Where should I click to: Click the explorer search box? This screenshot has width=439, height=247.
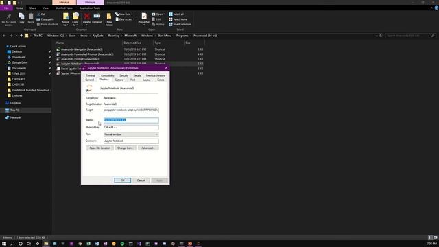click(410, 36)
